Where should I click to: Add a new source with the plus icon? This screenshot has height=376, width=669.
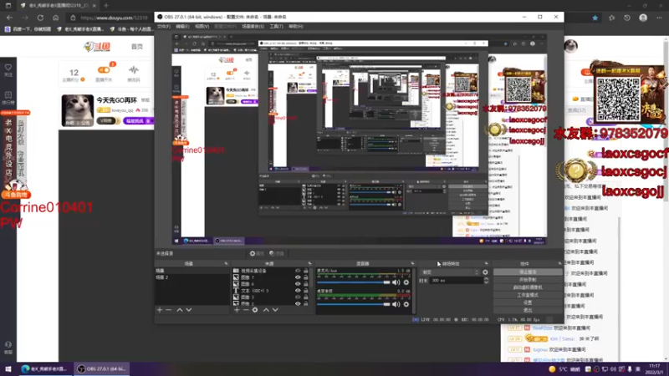[237, 310]
